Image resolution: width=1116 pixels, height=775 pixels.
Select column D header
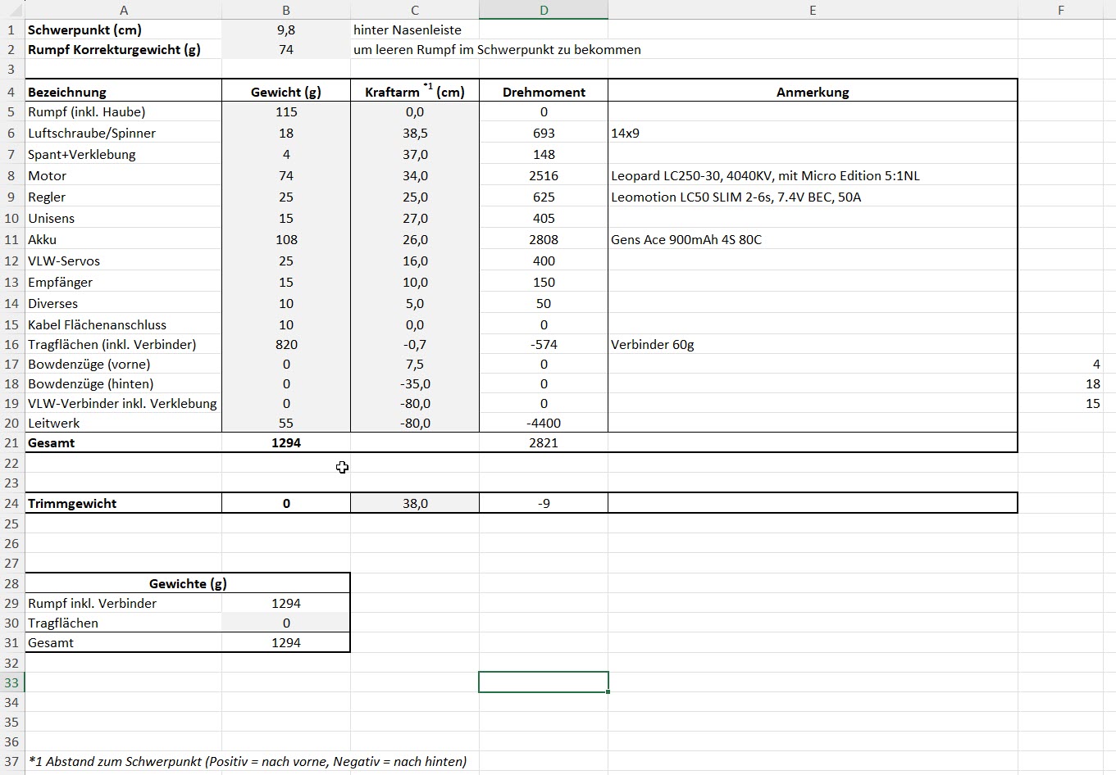tap(544, 10)
